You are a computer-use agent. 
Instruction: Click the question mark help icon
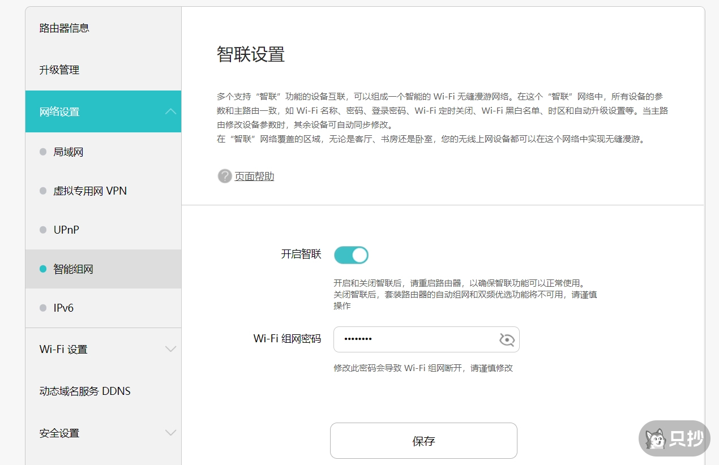click(x=225, y=176)
